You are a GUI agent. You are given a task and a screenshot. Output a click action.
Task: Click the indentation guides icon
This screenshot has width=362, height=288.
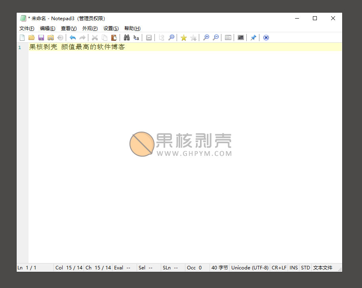(162, 38)
